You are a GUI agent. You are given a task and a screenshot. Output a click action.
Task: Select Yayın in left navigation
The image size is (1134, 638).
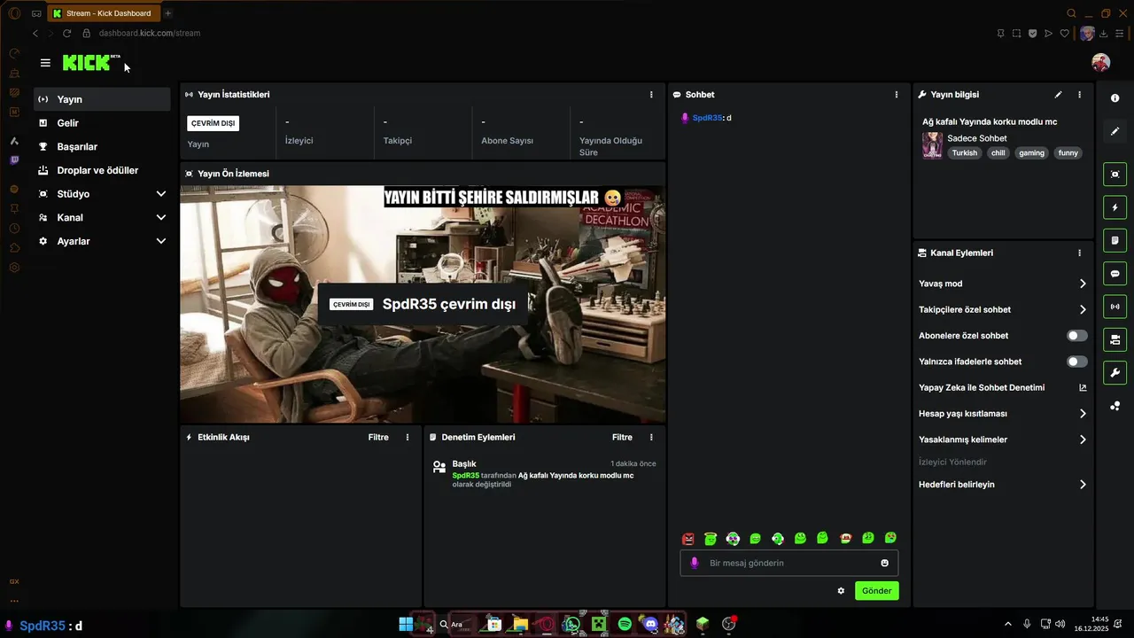tap(102, 99)
